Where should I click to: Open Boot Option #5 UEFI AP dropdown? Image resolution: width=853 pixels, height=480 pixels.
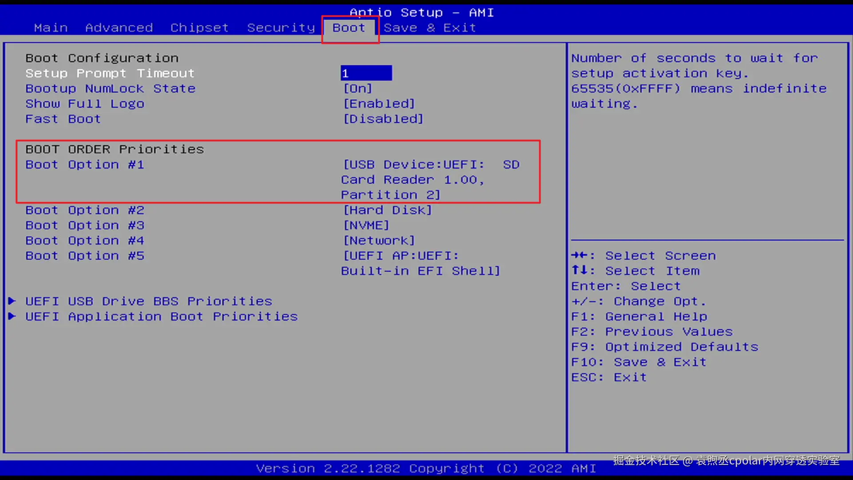click(x=420, y=263)
